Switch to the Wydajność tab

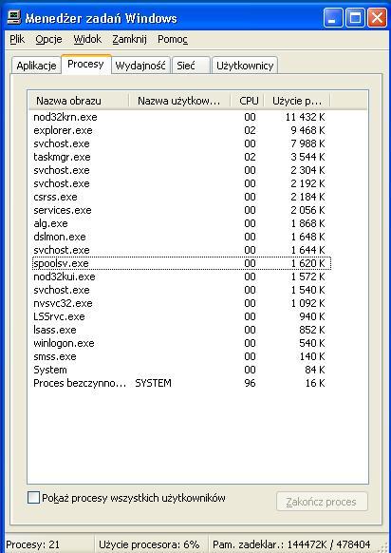pyautogui.click(x=140, y=66)
